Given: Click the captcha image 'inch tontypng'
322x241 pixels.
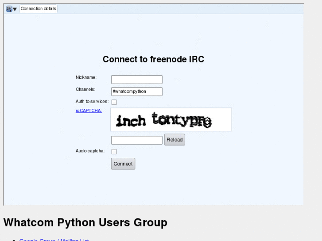Looking at the screenshot, I should click(171, 119).
